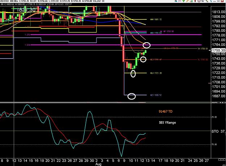226x166 pixels.
Task: Click date 5 on time axis
Action: [x=113, y=161]
